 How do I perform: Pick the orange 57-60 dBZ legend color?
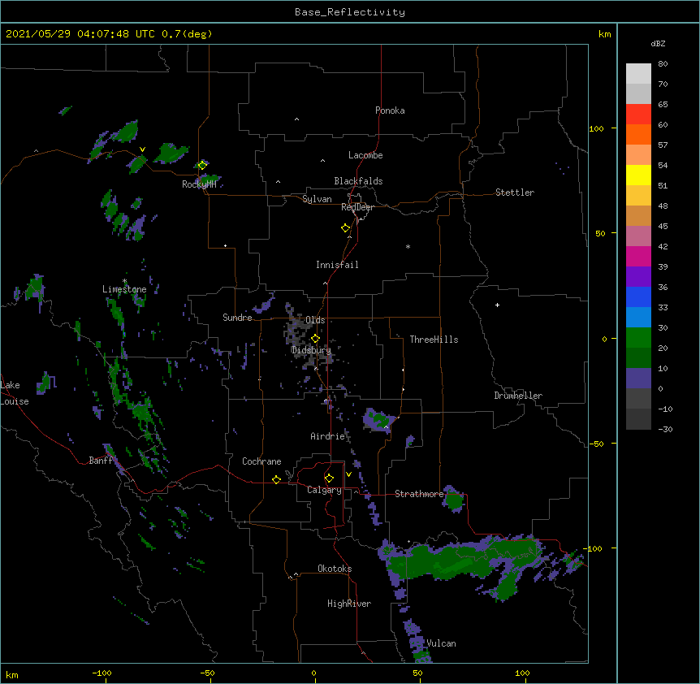tap(638, 134)
